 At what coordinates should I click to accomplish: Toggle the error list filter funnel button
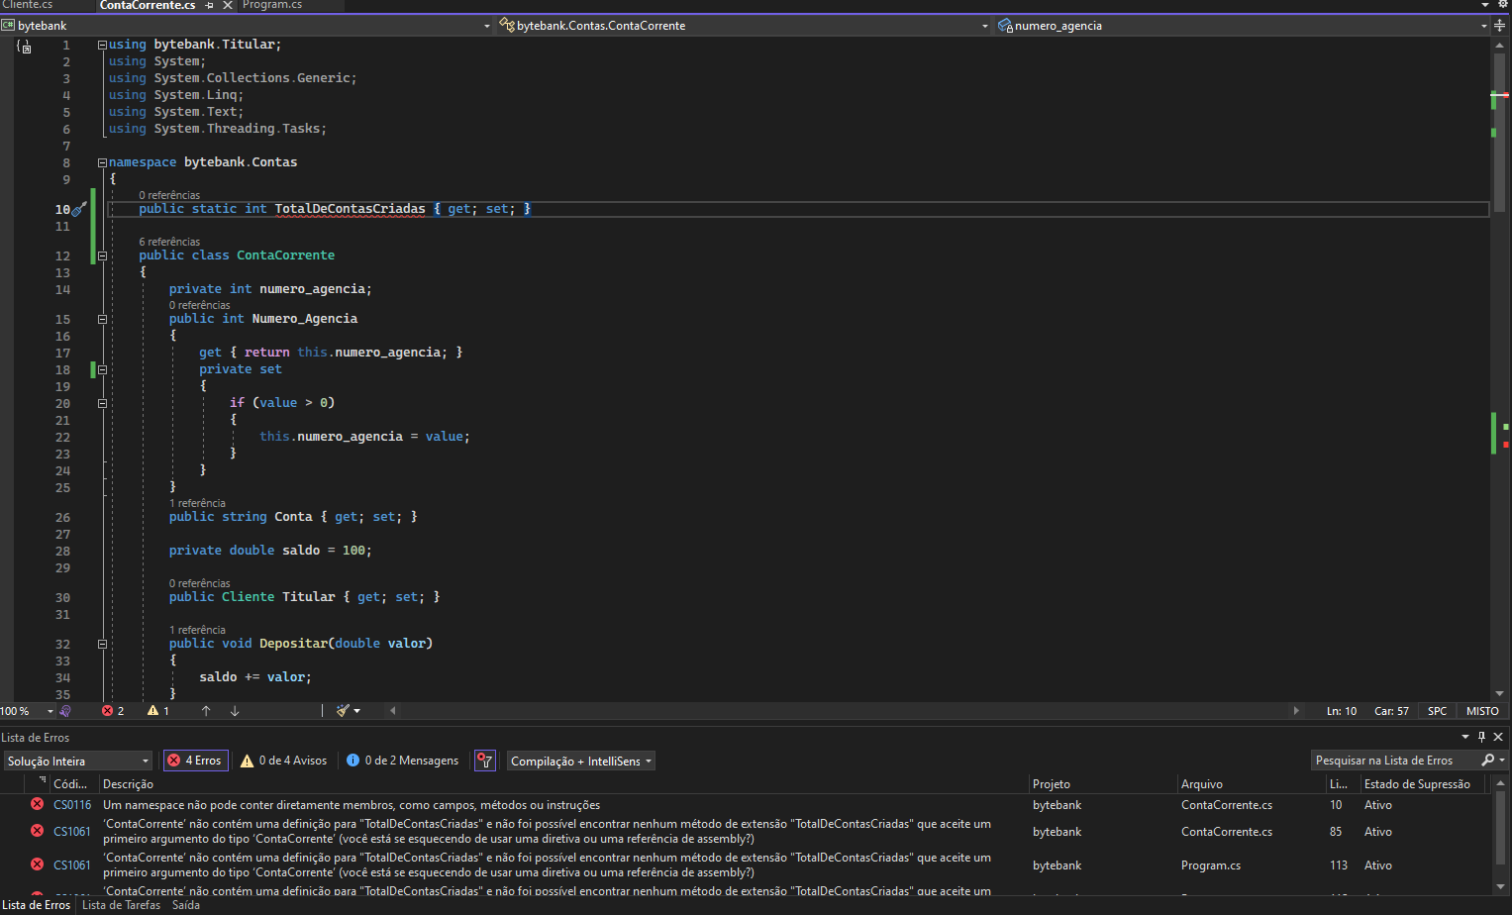pos(485,761)
